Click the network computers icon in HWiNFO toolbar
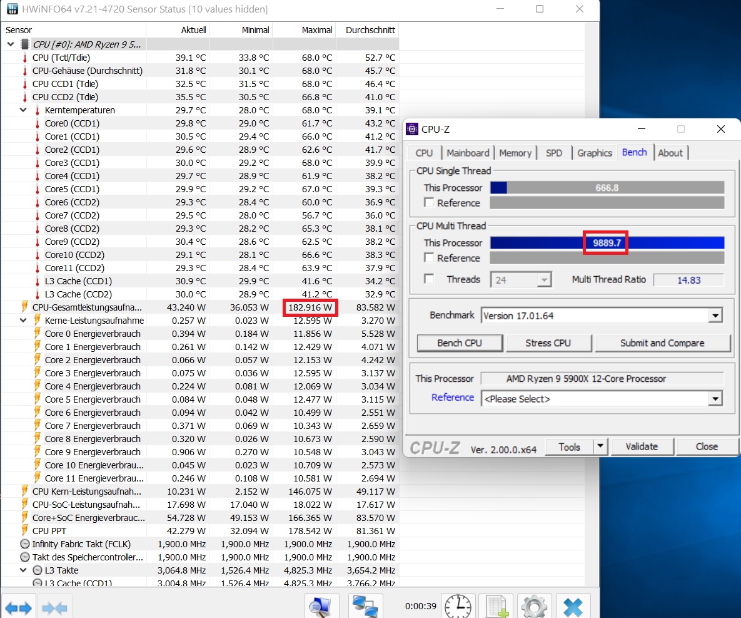Viewport: 741px width, 618px height. (x=365, y=606)
